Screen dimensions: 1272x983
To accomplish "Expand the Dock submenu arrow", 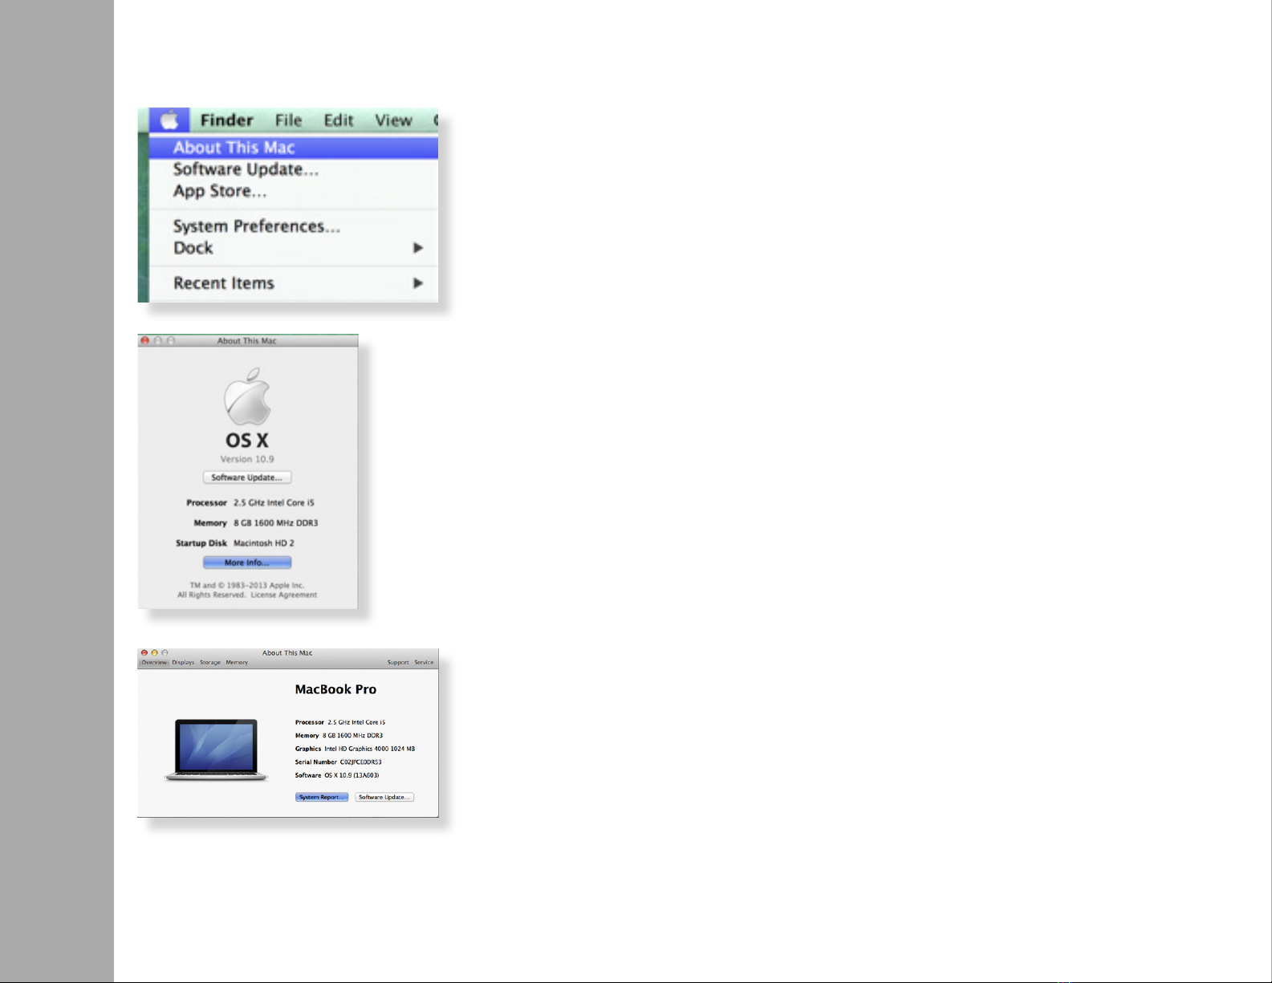I will [417, 248].
